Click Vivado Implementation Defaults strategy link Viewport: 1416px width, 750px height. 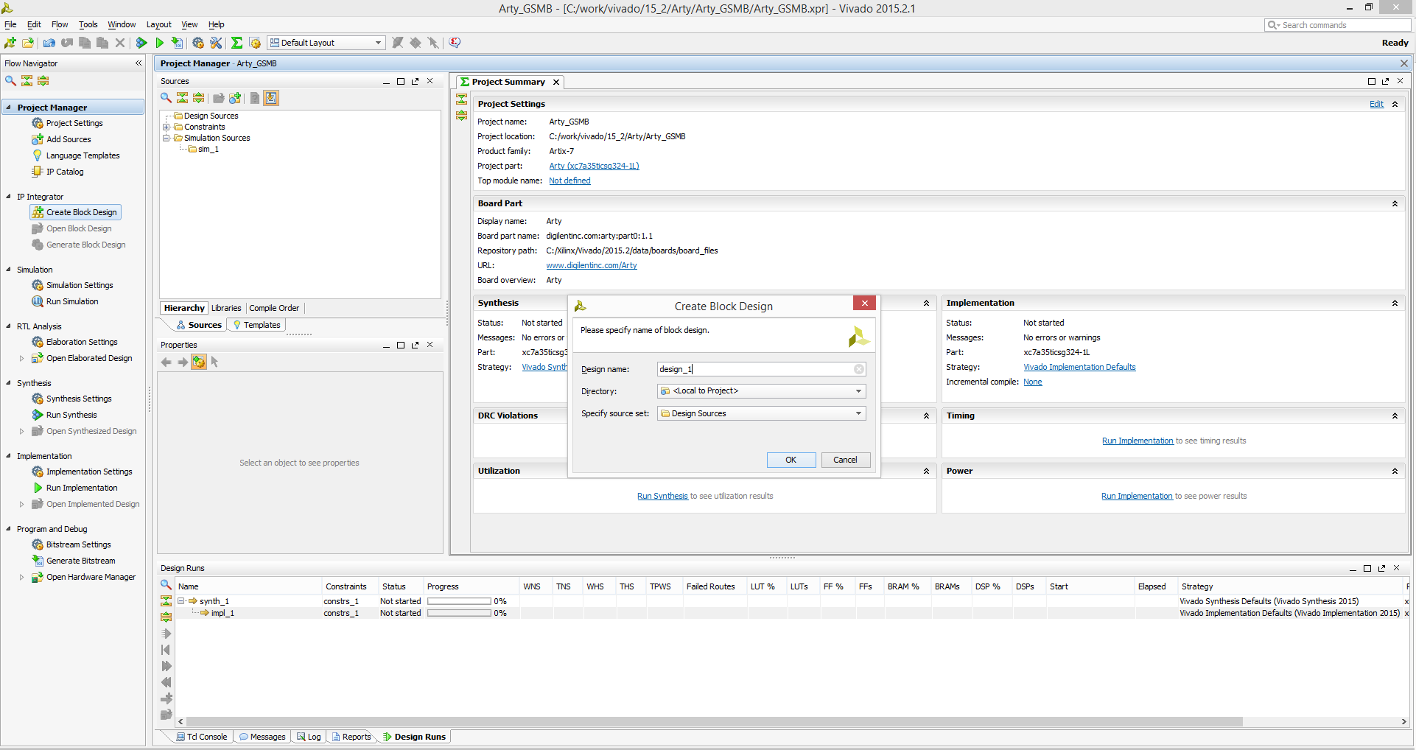click(x=1079, y=367)
